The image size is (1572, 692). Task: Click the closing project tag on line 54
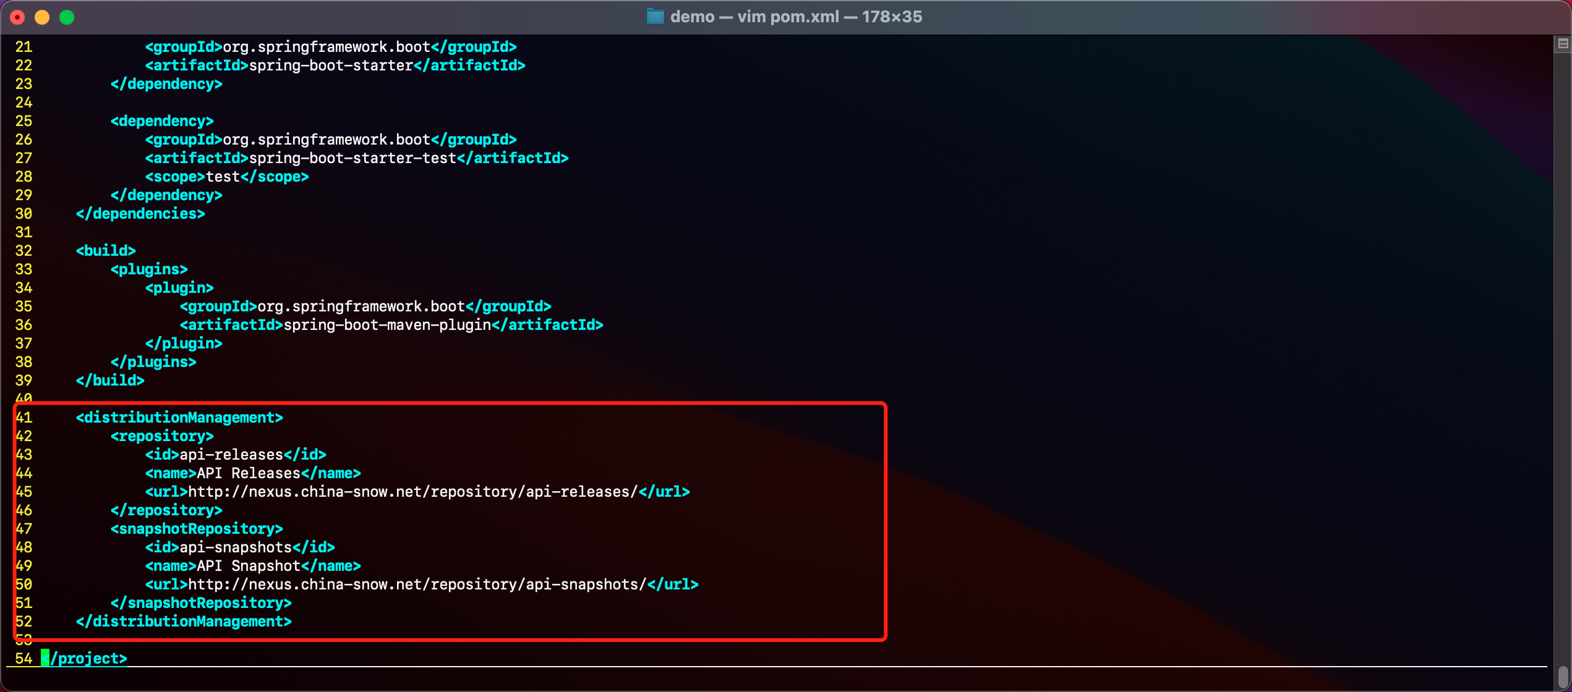[84, 659]
